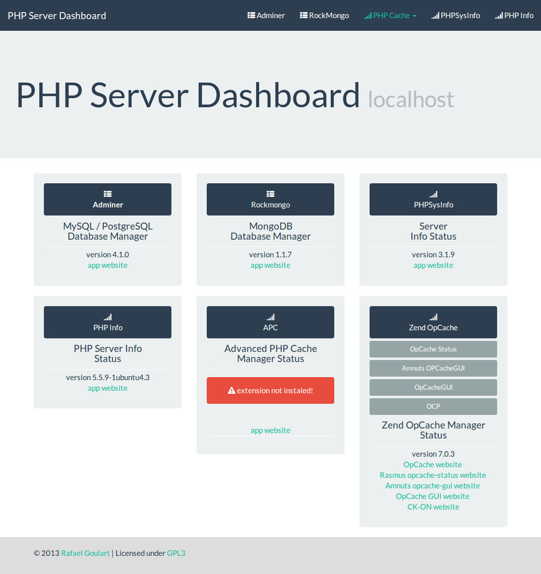Viewport: 541px width, 574px height.
Task: Open PHP Info from the top navigation
Action: pyautogui.click(x=514, y=16)
